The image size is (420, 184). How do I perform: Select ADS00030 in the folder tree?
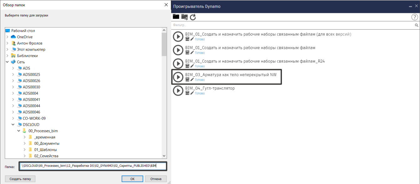pyautogui.click(x=31, y=87)
